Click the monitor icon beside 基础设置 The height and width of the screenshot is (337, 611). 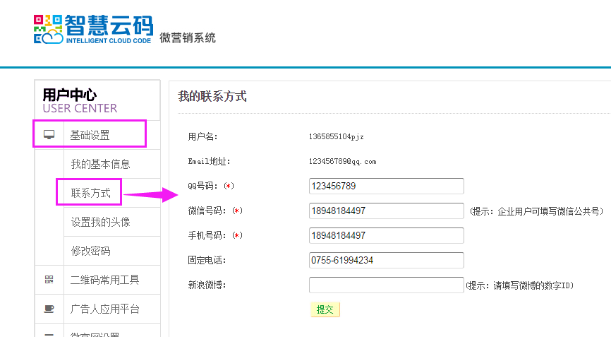click(49, 135)
